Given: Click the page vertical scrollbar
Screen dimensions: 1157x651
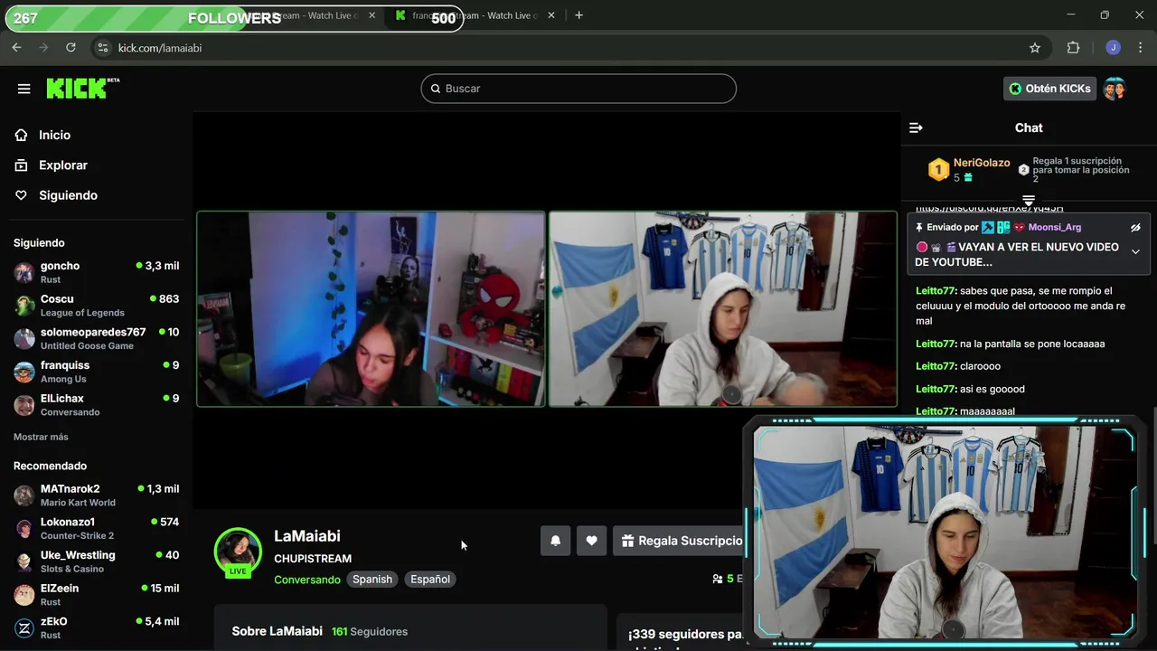Looking at the screenshot, I should pyautogui.click(x=1154, y=475).
